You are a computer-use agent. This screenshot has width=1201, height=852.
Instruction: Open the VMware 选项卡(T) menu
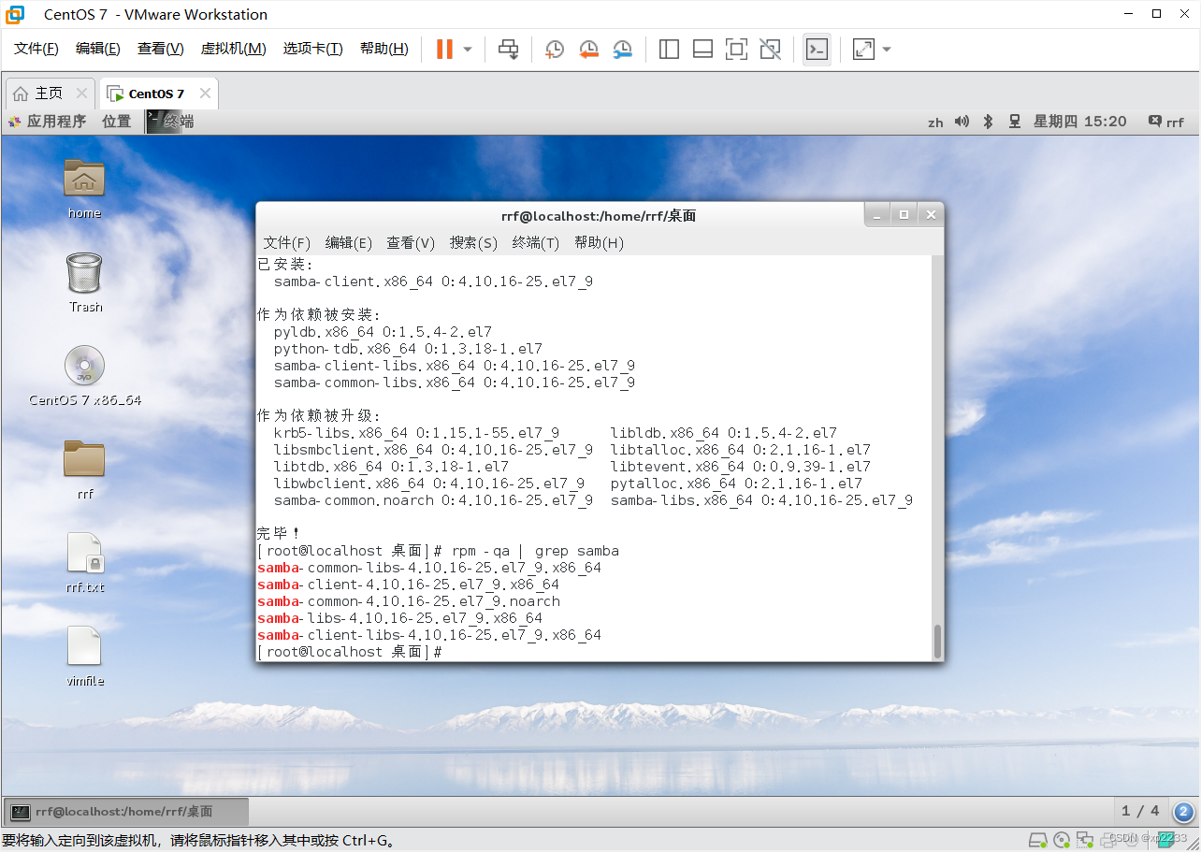(x=313, y=49)
